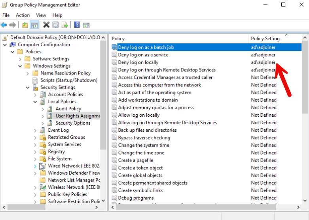
Task: Toggle Show/Hide Console Tree icon
Action: click(34, 25)
